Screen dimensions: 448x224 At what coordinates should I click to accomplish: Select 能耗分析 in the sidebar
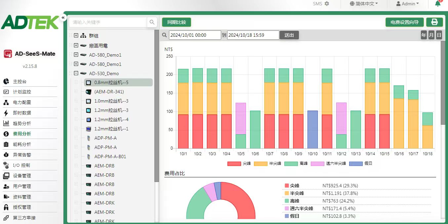tap(22, 144)
